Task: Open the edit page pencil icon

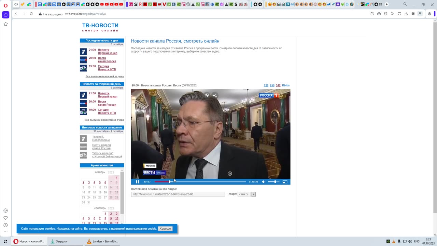Action: (x=372, y=14)
